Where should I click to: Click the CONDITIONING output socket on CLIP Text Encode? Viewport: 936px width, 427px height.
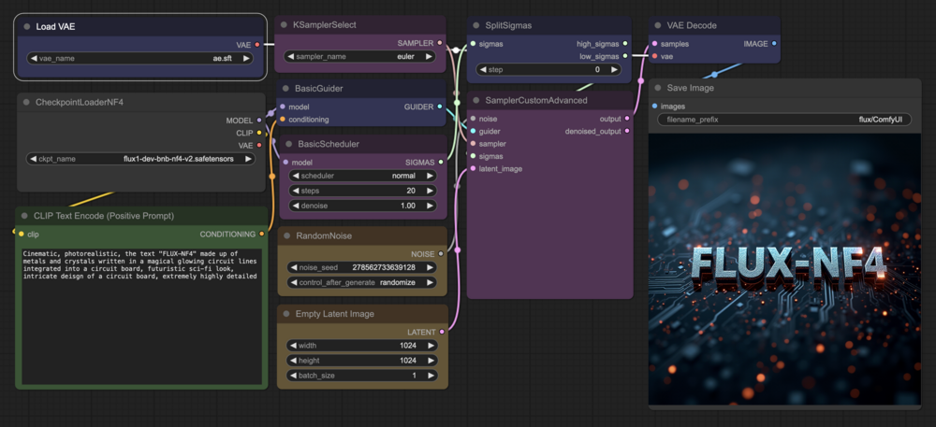pyautogui.click(x=261, y=234)
